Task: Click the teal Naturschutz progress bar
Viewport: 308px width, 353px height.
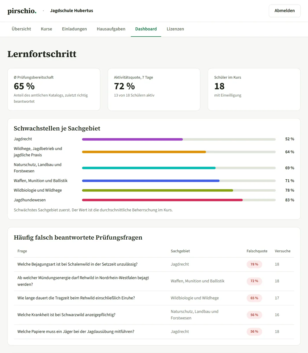Action: (x=179, y=168)
